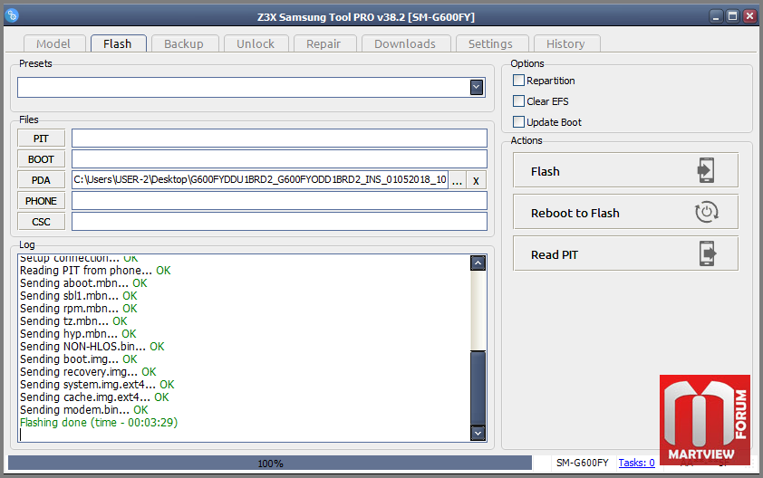Browse for PDA file with ellipsis button

pyautogui.click(x=457, y=180)
